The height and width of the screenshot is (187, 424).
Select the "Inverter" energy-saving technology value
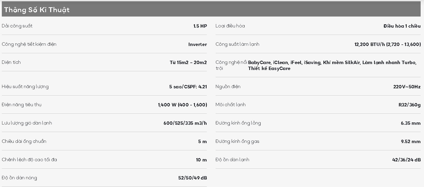[198, 44]
